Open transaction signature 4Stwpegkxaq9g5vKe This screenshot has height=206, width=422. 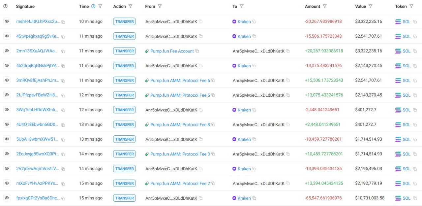click(x=38, y=36)
